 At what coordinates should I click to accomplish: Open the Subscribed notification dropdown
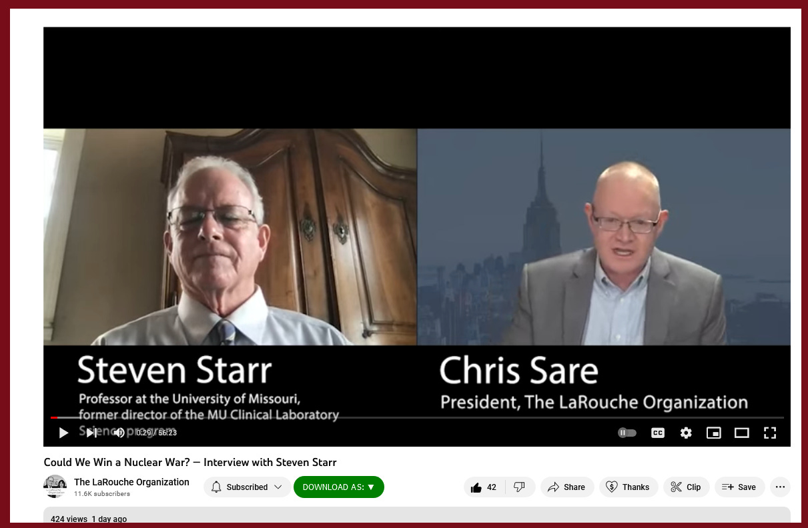point(247,487)
